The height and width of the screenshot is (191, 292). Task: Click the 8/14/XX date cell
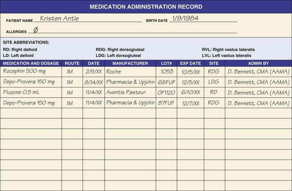click(x=93, y=82)
